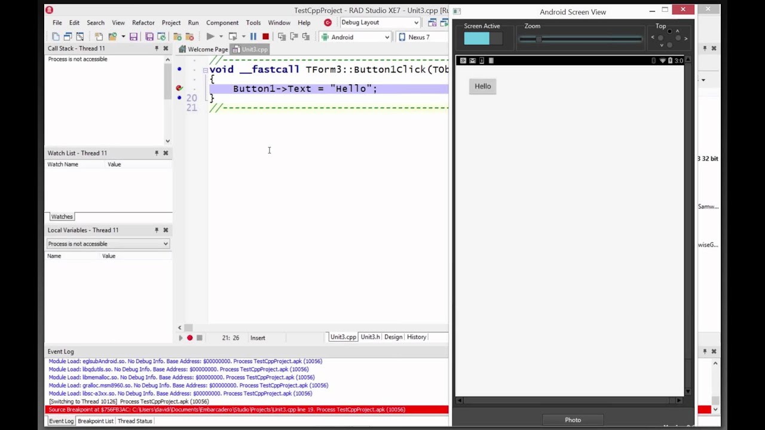Viewport: 765px width, 430px height.
Task: Click the code editor horizontal scrollbar
Action: tap(313, 327)
